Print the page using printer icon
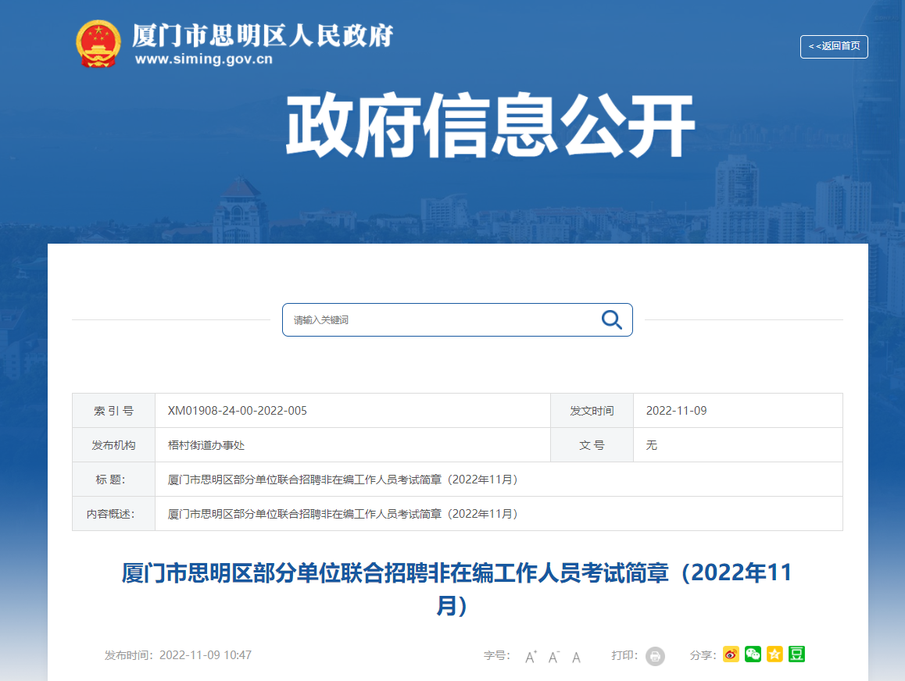This screenshot has width=905, height=681. 655,656
